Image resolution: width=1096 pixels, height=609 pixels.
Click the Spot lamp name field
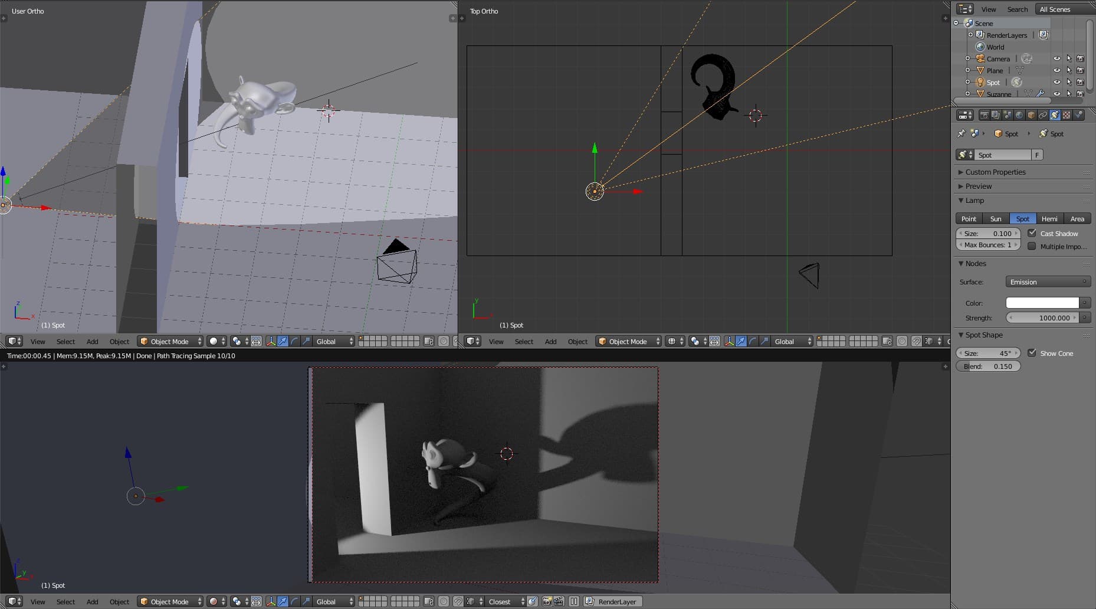pos(1003,155)
